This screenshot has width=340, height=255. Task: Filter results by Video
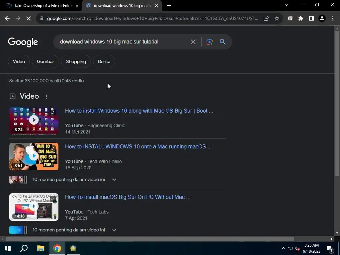(x=19, y=61)
